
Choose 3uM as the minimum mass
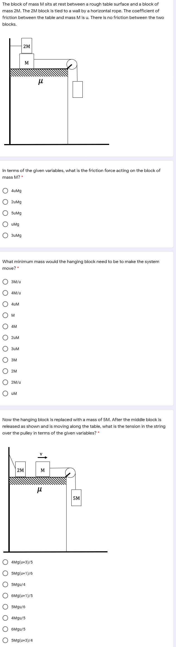[5, 348]
